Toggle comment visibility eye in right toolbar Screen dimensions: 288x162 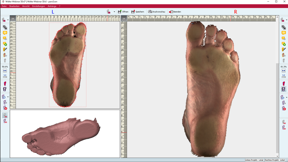[x=284, y=39]
